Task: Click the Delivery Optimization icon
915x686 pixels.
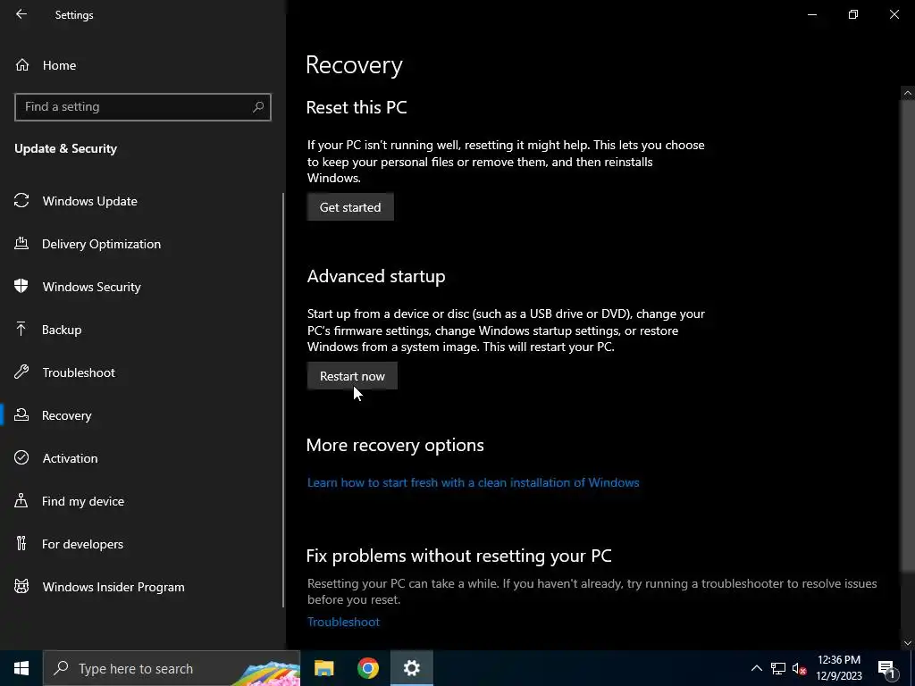Action: pos(21,243)
